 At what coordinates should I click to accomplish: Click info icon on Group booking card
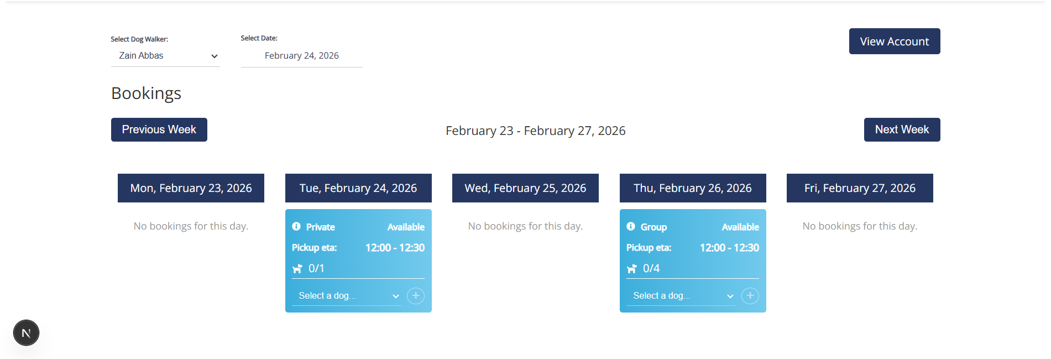(631, 226)
